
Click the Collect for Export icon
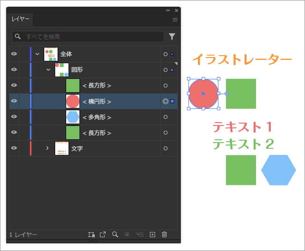coord(91,235)
